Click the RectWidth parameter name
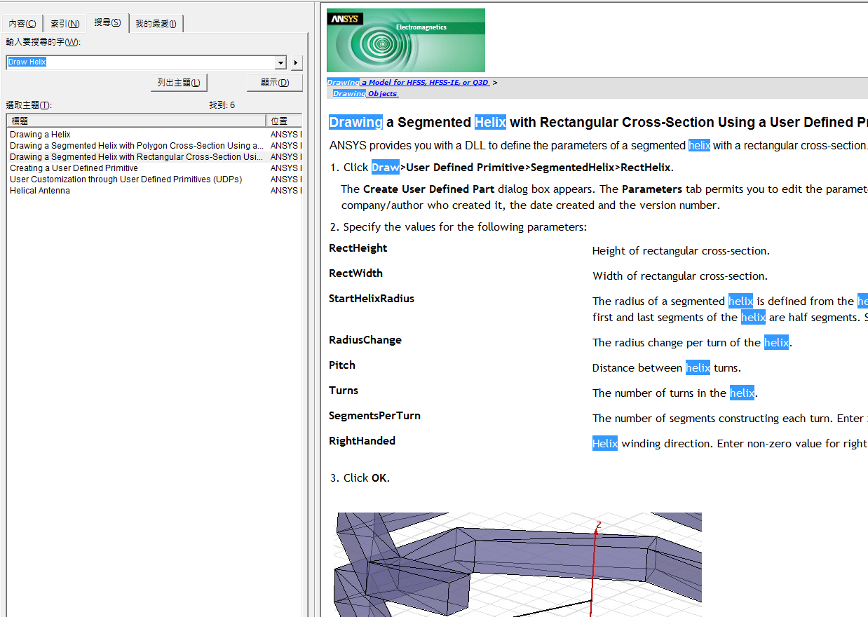The width and height of the screenshot is (868, 617). click(355, 273)
